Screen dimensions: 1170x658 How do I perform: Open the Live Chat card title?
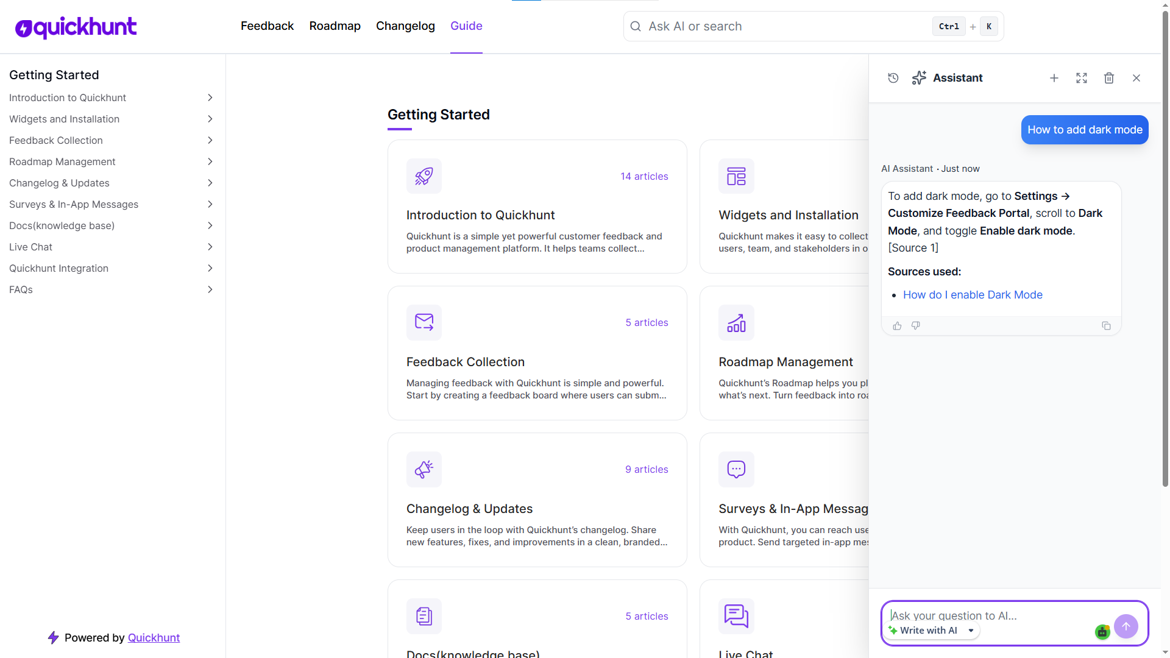(x=745, y=653)
